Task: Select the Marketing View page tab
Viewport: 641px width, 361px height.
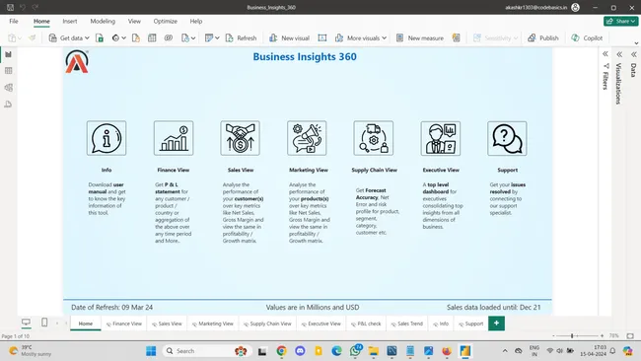Action: [x=213, y=324]
